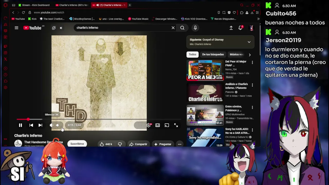This screenshot has width=329, height=185.
Task: Open the YouTube account avatar menu
Action: point(251,28)
